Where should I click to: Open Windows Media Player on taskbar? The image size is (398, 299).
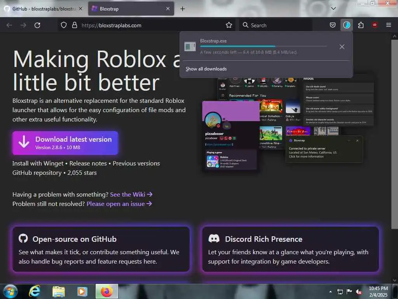[x=82, y=291]
